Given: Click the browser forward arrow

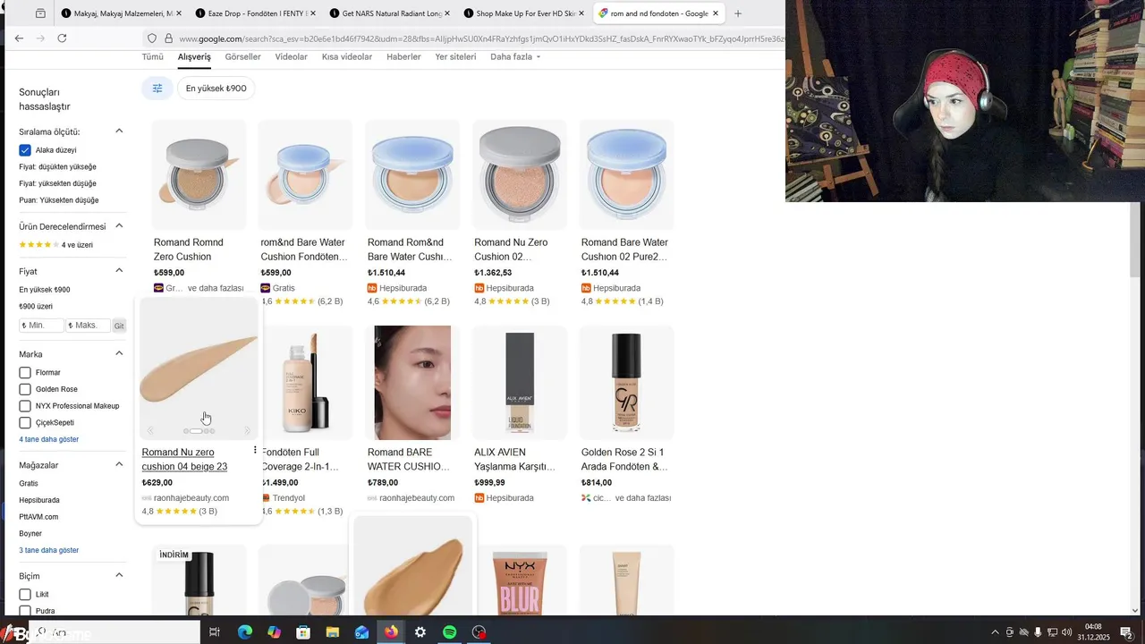Looking at the screenshot, I should (x=40, y=38).
